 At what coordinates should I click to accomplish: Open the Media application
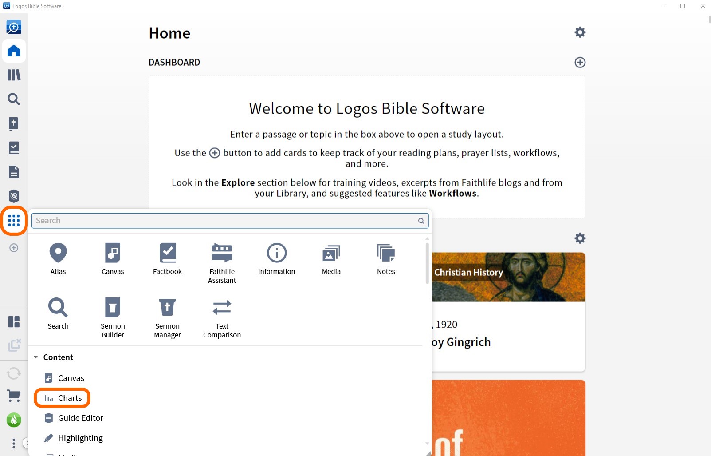(331, 259)
